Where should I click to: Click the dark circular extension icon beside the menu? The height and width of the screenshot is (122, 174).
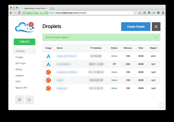158,13
